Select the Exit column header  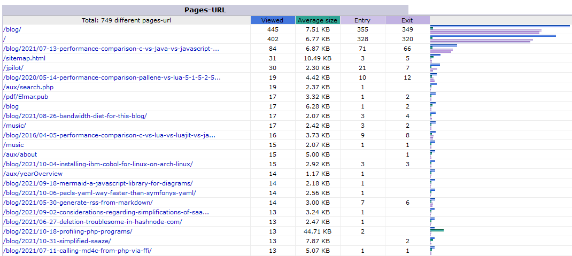(407, 20)
